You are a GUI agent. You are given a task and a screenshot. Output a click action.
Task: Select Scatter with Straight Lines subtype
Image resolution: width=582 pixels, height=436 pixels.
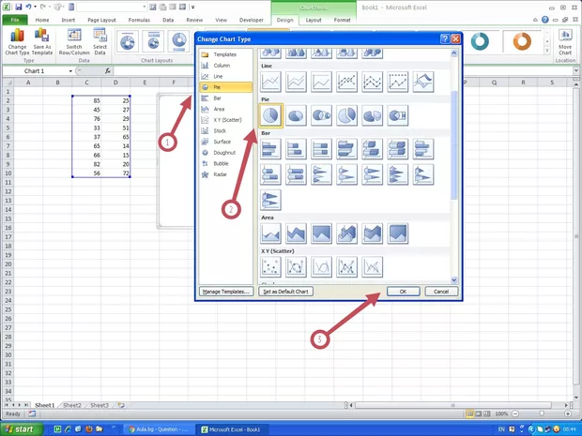373,267
